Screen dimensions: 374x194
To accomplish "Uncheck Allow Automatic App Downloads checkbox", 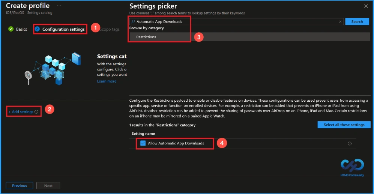I will click(x=143, y=143).
